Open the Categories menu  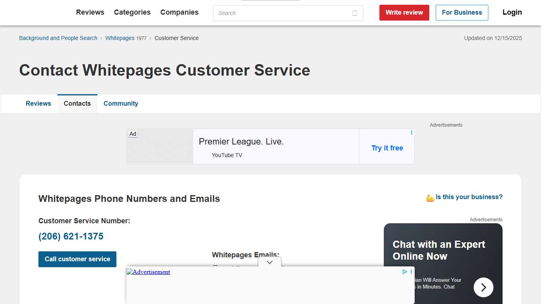tap(132, 12)
